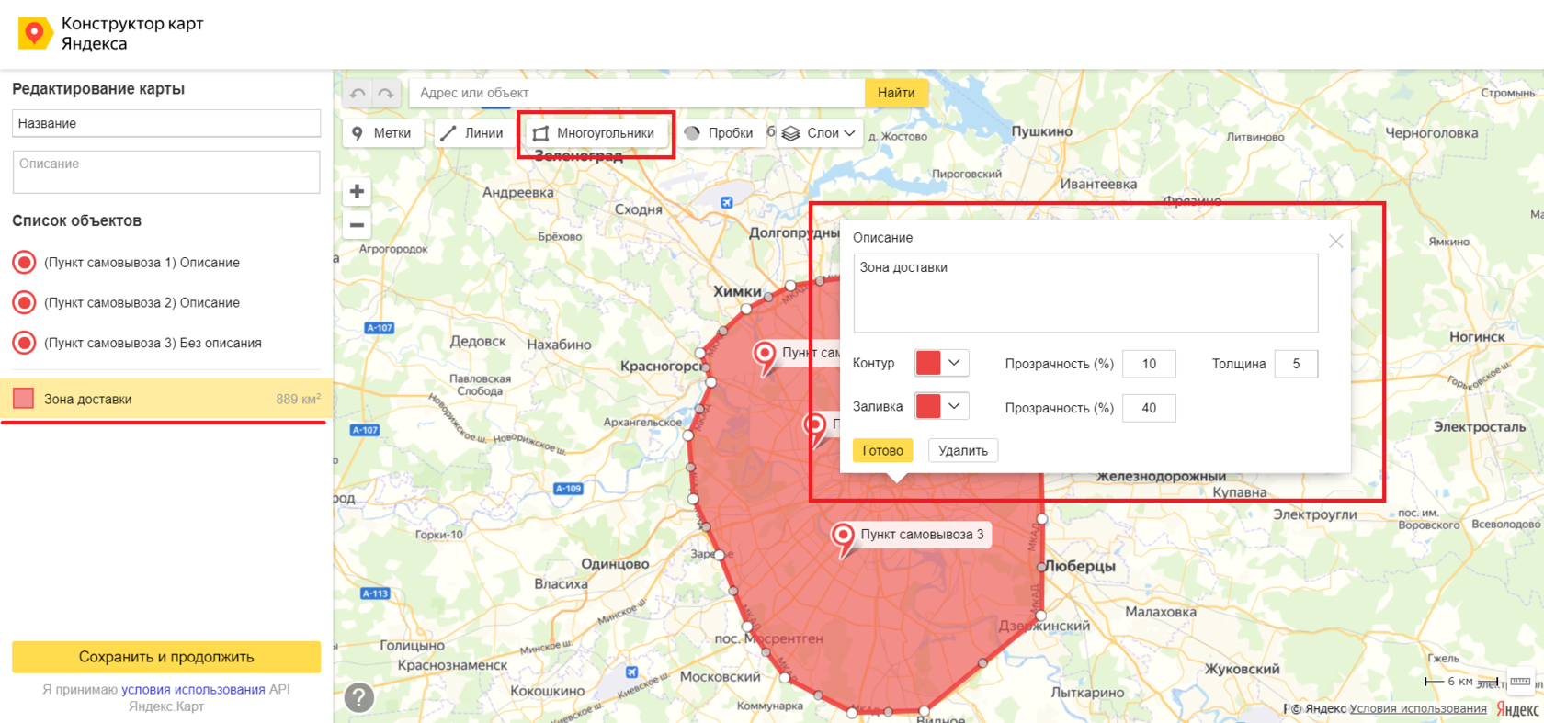Select the Линии line tool
This screenshot has width=1544, height=723.
(x=472, y=133)
